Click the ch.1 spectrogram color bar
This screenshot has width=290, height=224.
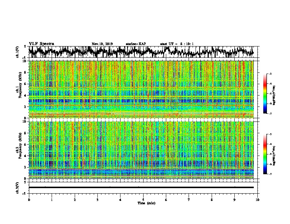pos(265,94)
